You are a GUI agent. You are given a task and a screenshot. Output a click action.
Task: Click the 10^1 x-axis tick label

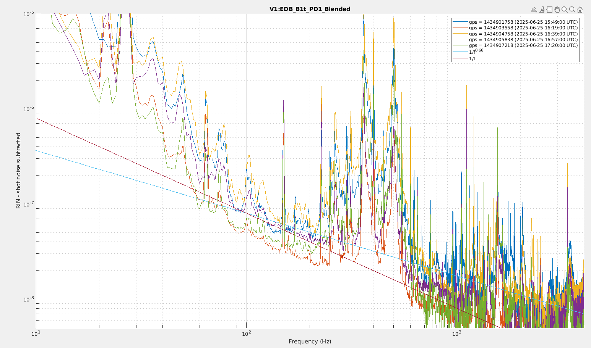coord(36,333)
